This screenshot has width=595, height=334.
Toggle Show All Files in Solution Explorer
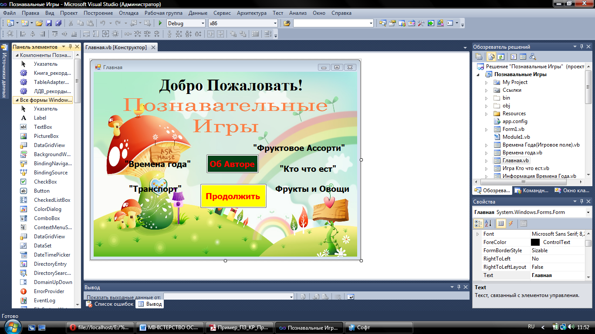tap(491, 57)
